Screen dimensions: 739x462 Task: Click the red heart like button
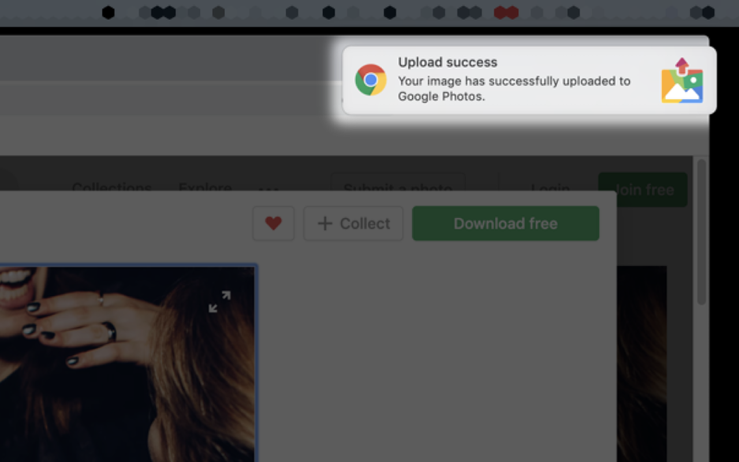coord(273,223)
